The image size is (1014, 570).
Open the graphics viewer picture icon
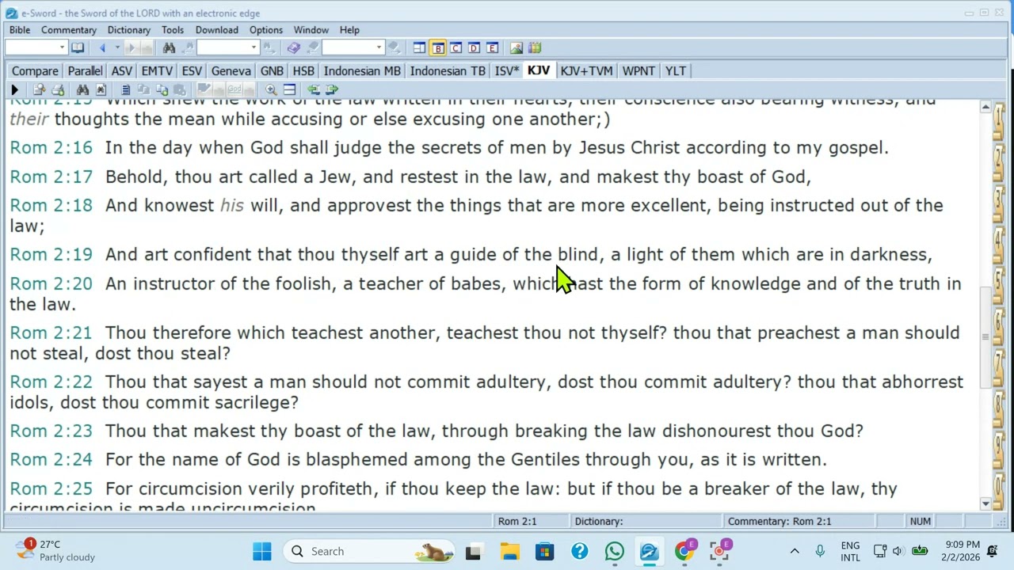517,48
